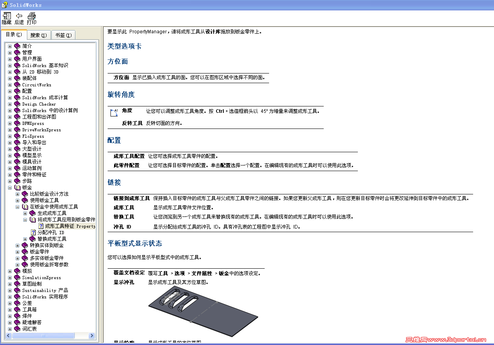Screen dimensions: 494x345
Task: Click the 类型选项卡 heading text
Action: click(x=125, y=46)
